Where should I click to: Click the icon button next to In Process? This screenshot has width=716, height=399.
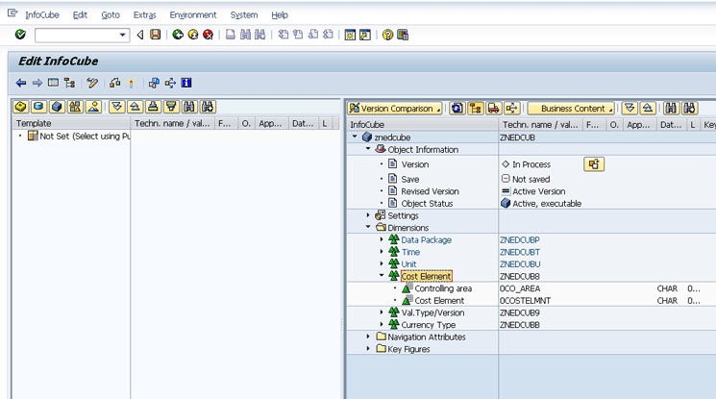[594, 164]
